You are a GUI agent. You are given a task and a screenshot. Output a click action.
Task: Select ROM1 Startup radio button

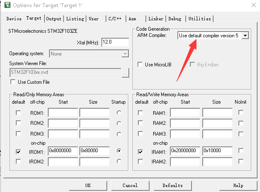(119, 113)
